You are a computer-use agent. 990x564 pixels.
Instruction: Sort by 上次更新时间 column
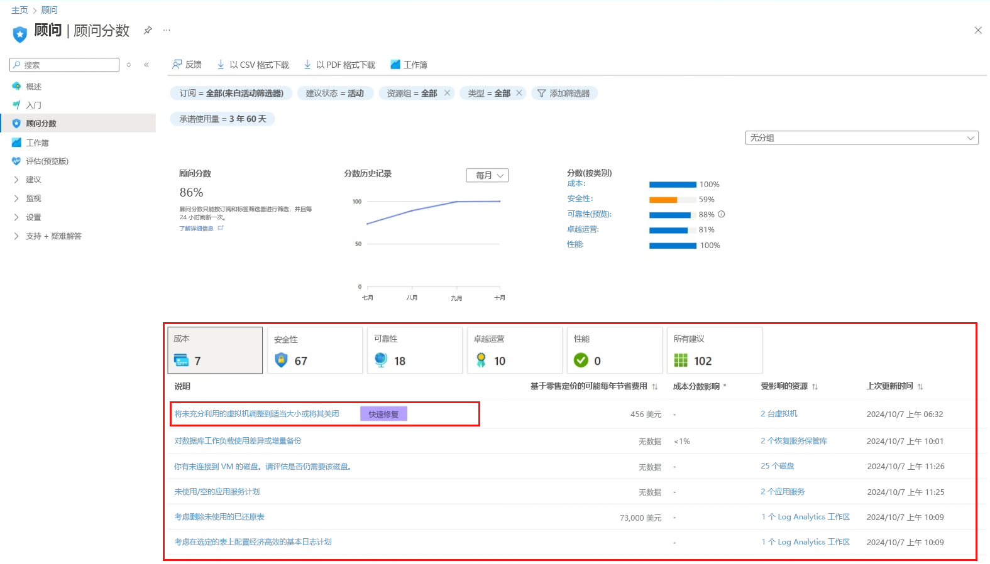895,386
